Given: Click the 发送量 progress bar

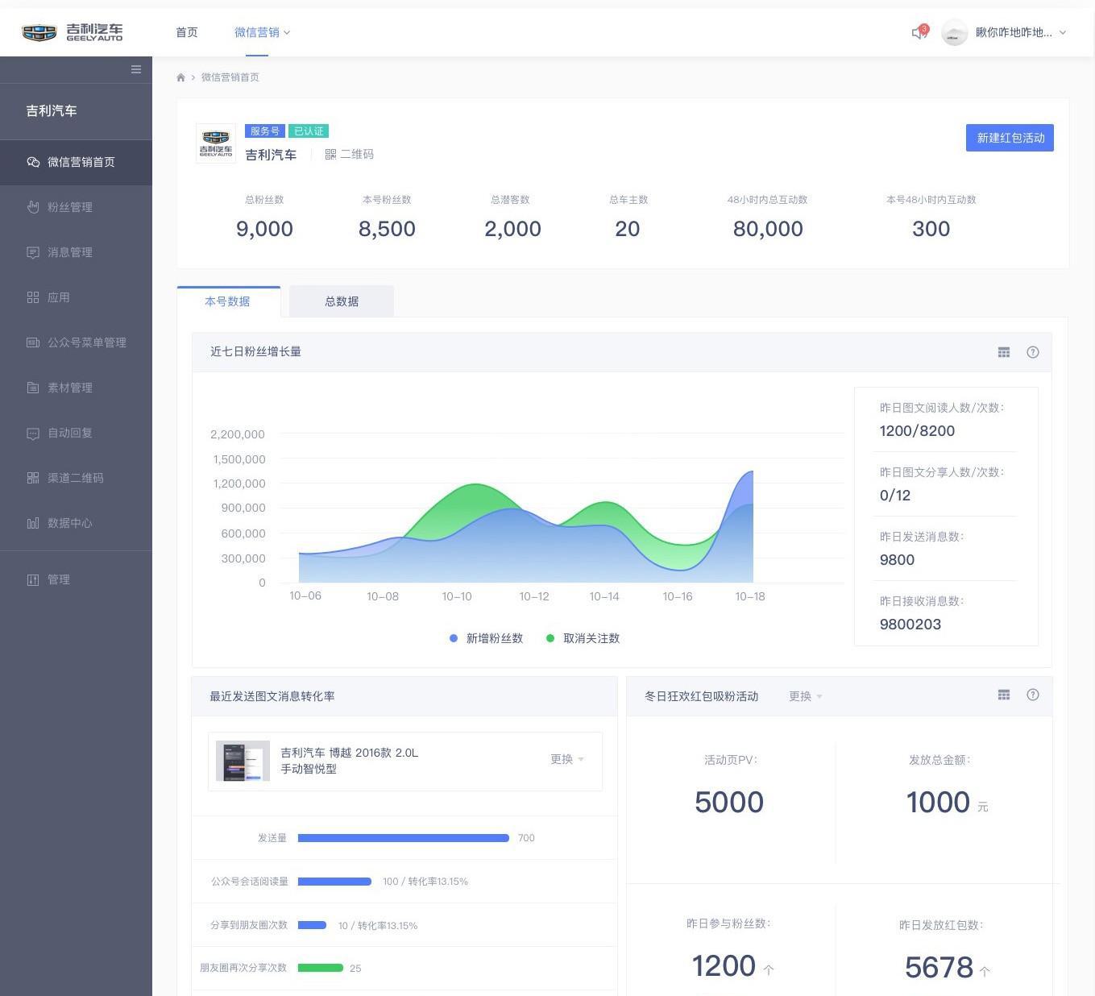Looking at the screenshot, I should [404, 838].
